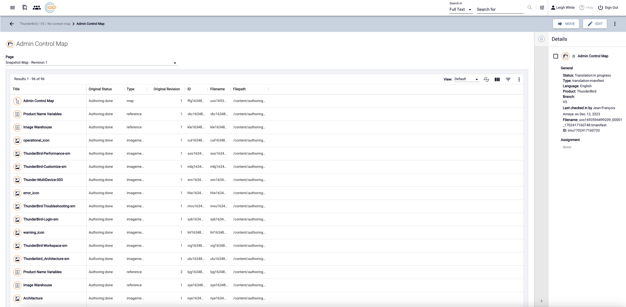626x307 pixels.
Task: Click the manifest icon beside page title
Action: [x=10, y=44]
